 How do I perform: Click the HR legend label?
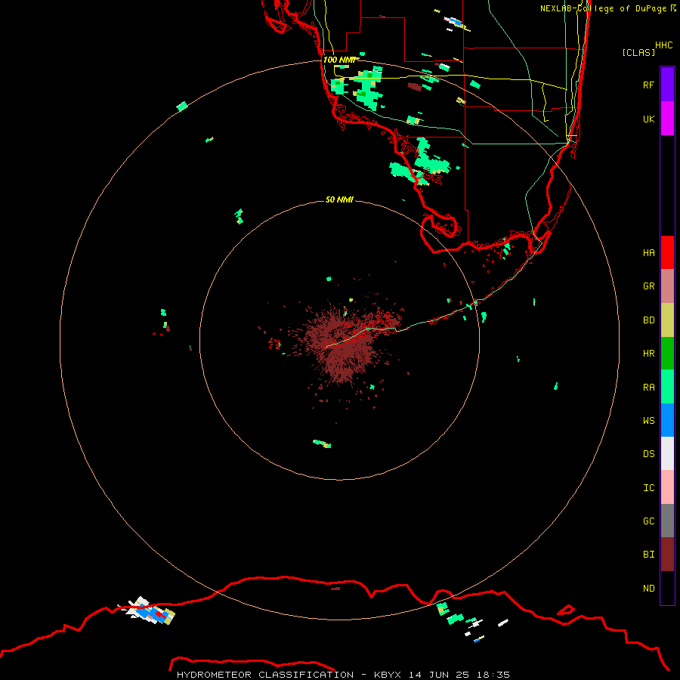(648, 354)
